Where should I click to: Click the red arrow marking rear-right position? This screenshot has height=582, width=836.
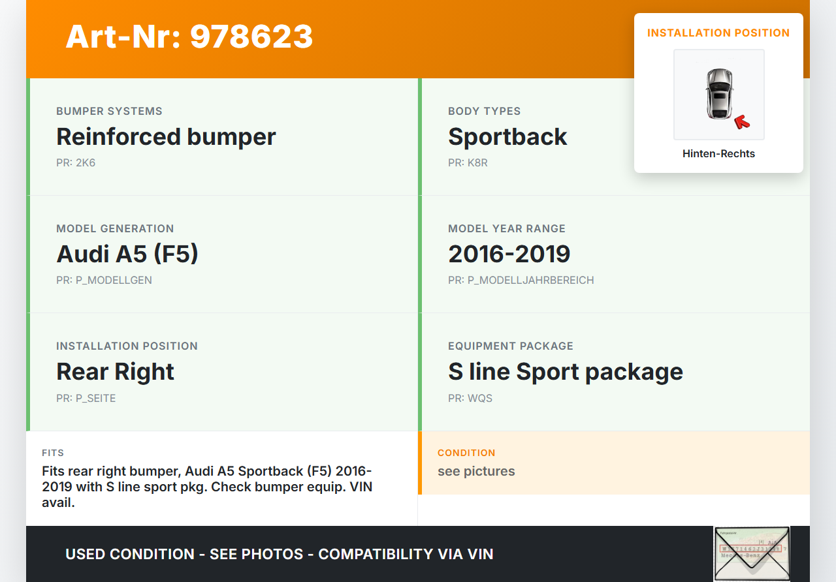(741, 121)
